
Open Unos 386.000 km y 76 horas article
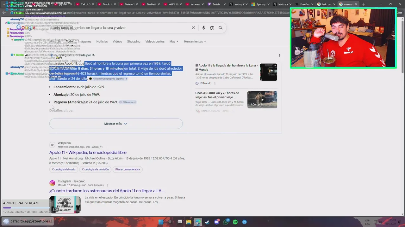click(x=217, y=95)
